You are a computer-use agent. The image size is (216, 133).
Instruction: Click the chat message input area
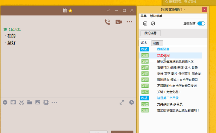tap(68, 118)
